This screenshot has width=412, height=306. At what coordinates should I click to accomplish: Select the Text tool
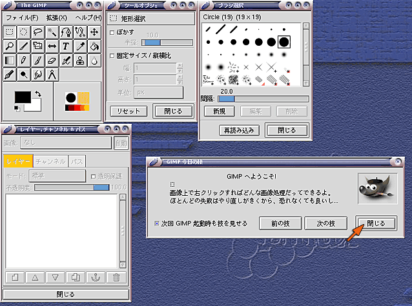[67, 46]
